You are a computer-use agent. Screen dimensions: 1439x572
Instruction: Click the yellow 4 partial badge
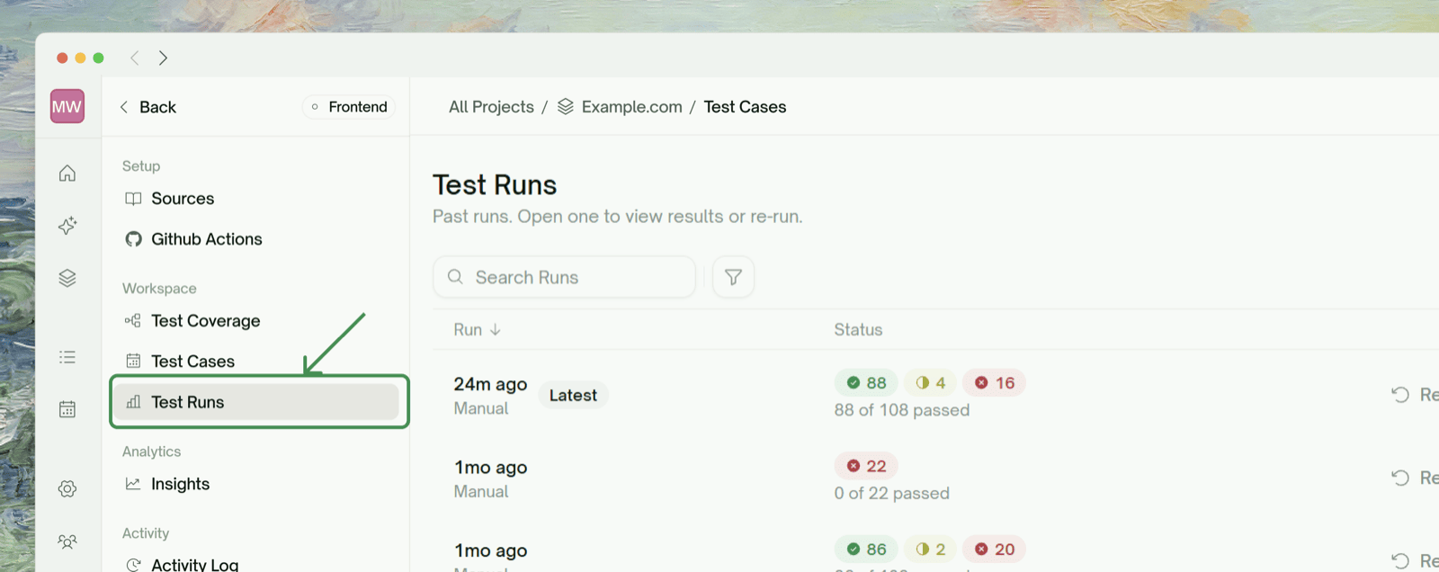[x=930, y=382]
